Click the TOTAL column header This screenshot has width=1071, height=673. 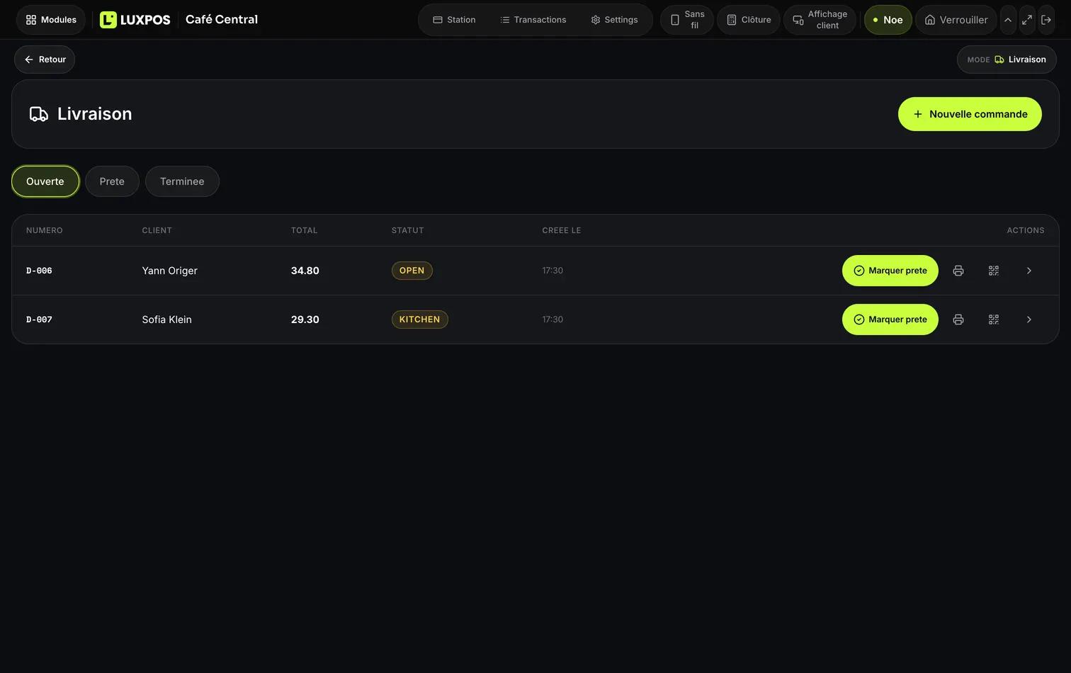[x=304, y=230]
